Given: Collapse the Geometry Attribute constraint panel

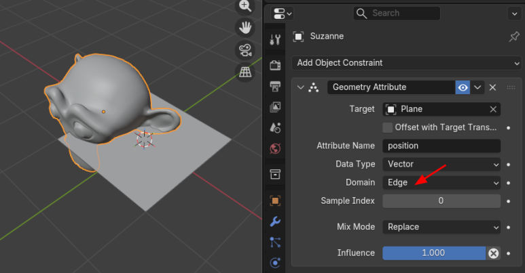Looking at the screenshot, I should [300, 87].
